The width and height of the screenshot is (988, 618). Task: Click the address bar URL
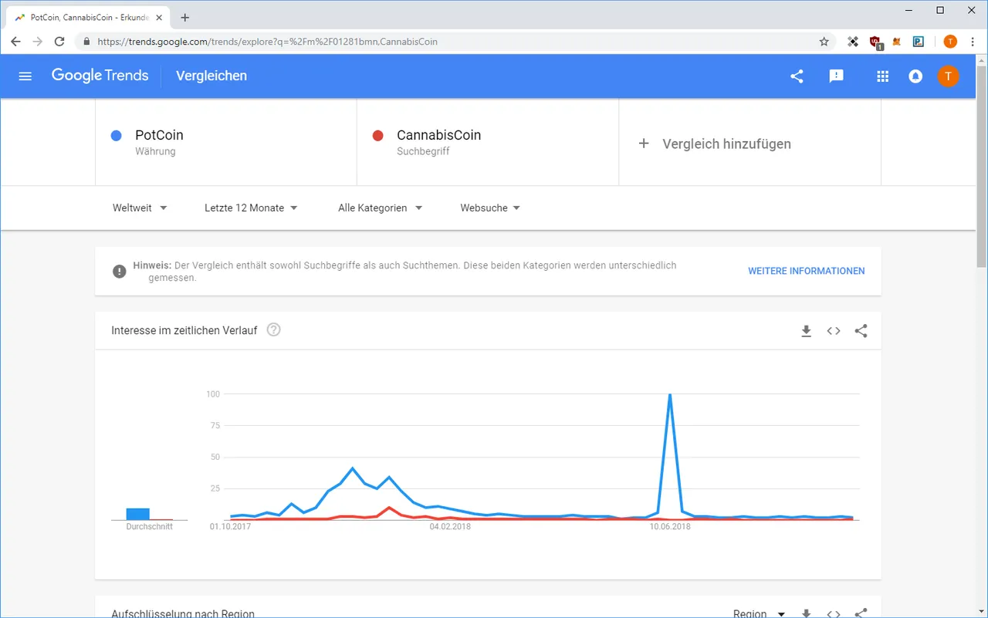point(267,42)
